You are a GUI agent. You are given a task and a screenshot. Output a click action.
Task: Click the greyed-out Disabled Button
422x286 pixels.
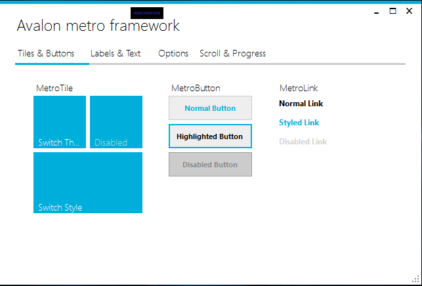tap(210, 165)
